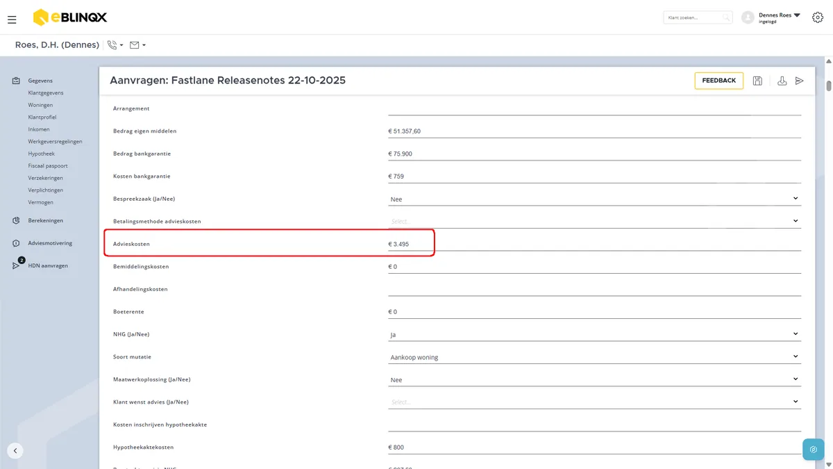Click the page's vertical scrollbar
The width and height of the screenshot is (833, 469).
(x=829, y=85)
